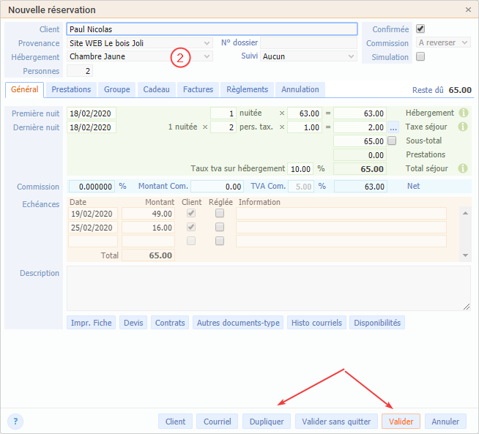Mark the 19/02/2020 installment as Réglée
This screenshot has width=479, height=434.
coord(220,214)
